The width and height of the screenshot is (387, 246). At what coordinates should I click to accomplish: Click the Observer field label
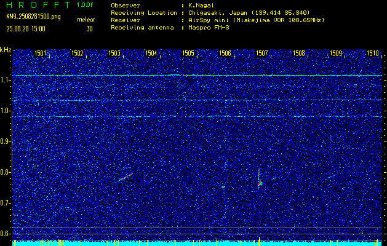click(x=126, y=6)
